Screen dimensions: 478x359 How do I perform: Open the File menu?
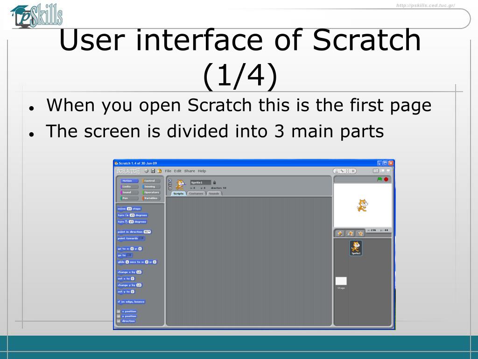coord(168,171)
